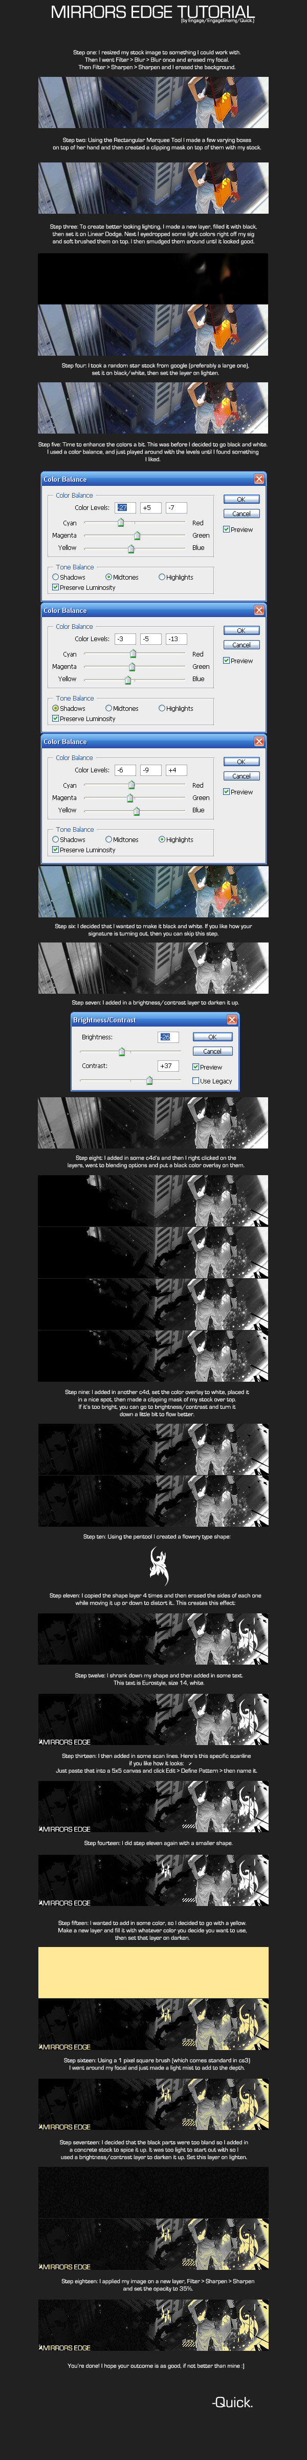Select Midtones radio in dialog with -27 level

pos(122,577)
